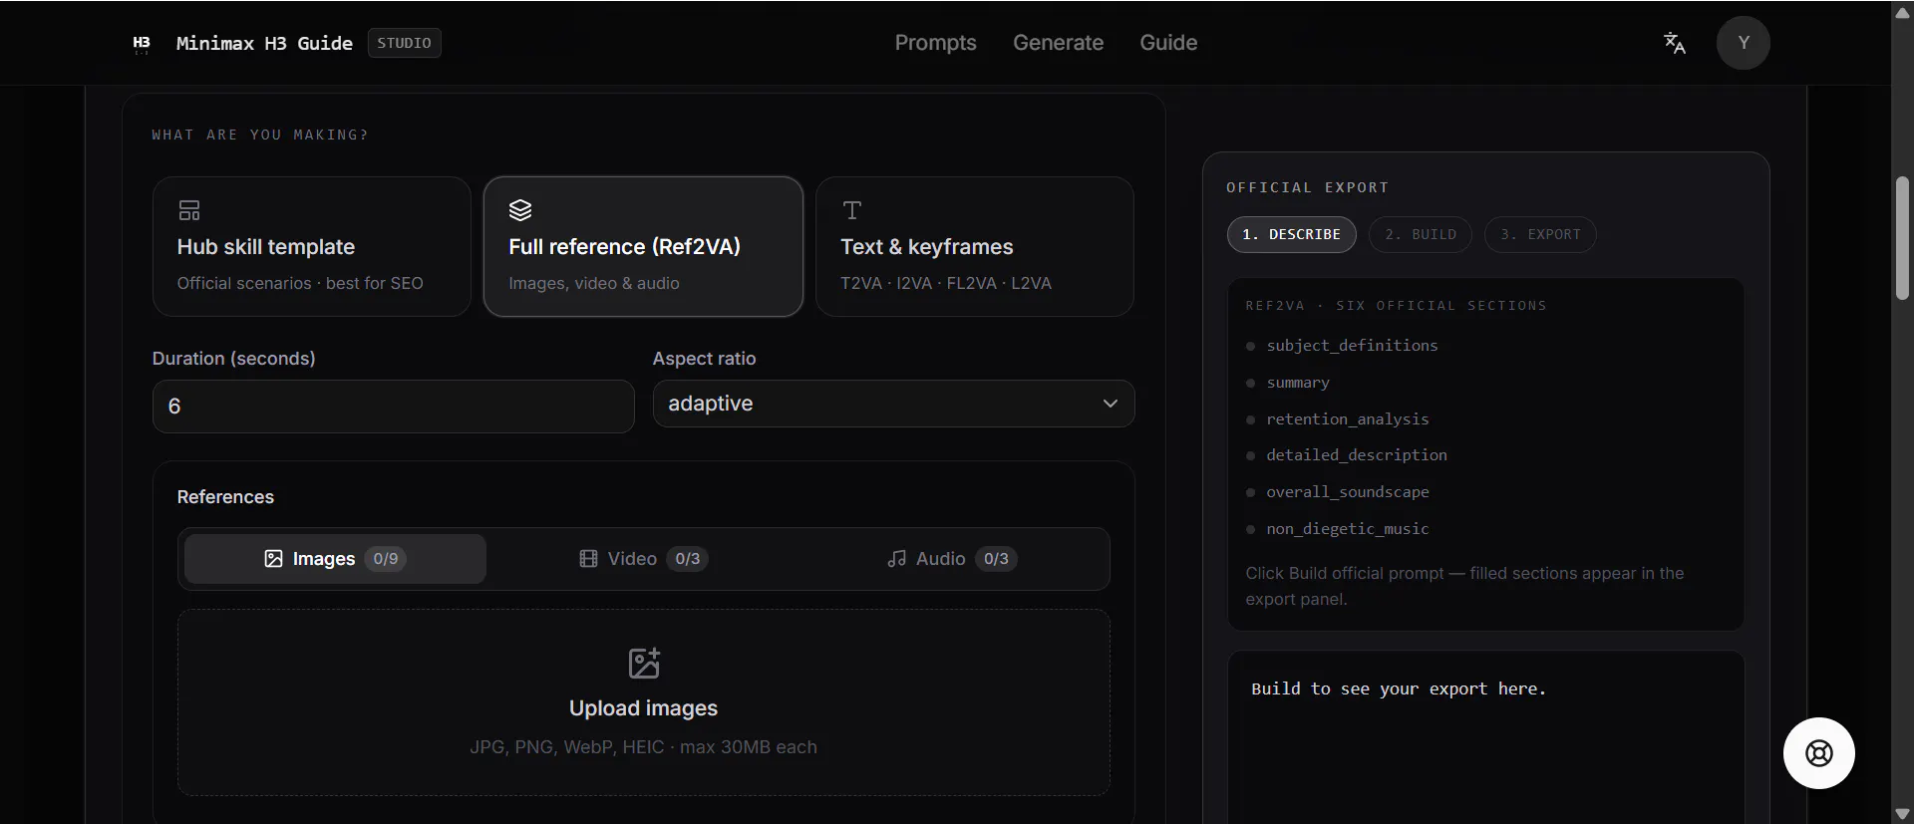Screen dimensions: 1914x824
Task: Focus the Duration (seconds) input field
Action: click(393, 407)
